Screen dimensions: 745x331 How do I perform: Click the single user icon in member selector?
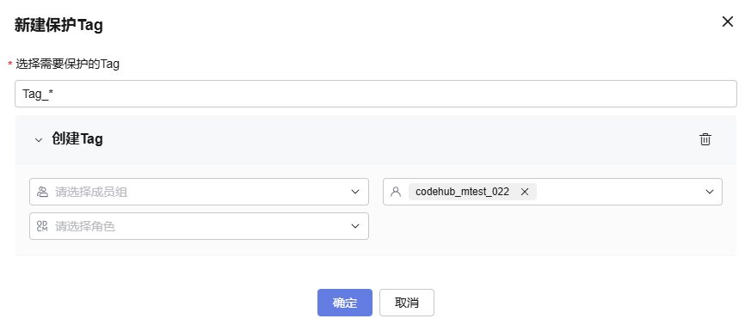[396, 192]
